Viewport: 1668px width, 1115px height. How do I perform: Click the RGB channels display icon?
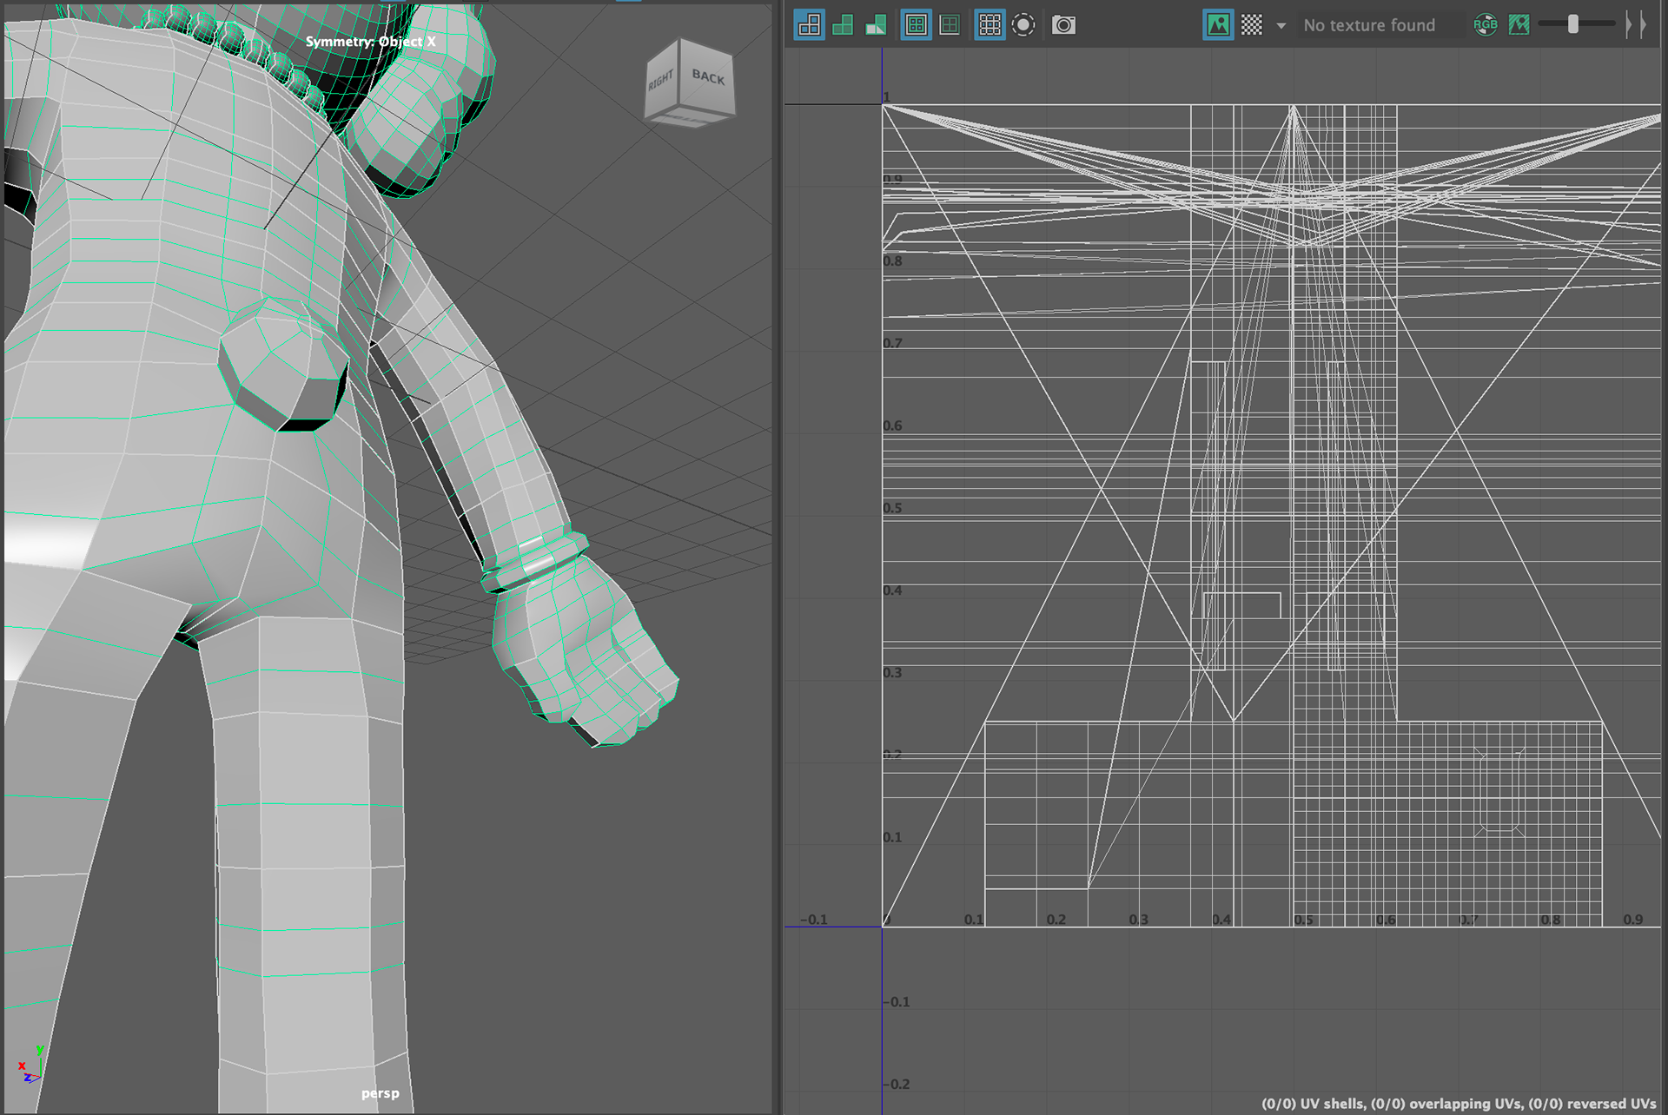pos(1486,25)
